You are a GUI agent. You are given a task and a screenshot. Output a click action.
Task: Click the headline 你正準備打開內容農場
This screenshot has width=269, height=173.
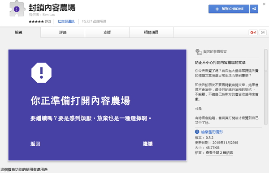point(80,101)
